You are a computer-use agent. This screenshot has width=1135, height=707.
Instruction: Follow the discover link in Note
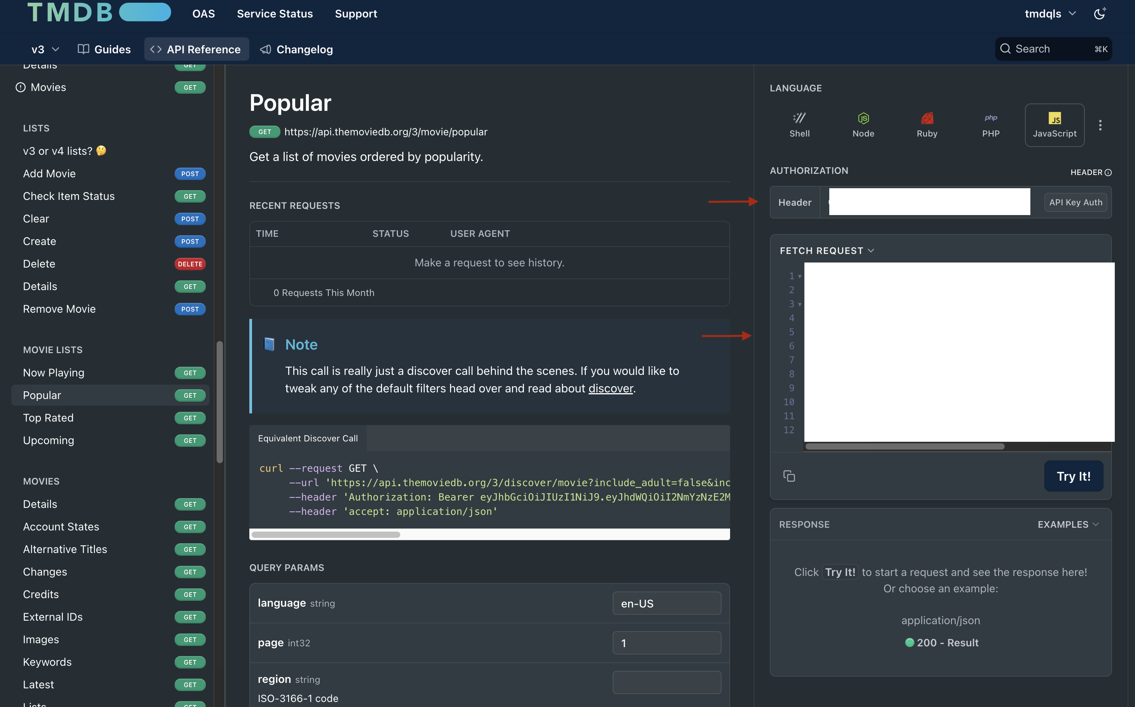[610, 388]
